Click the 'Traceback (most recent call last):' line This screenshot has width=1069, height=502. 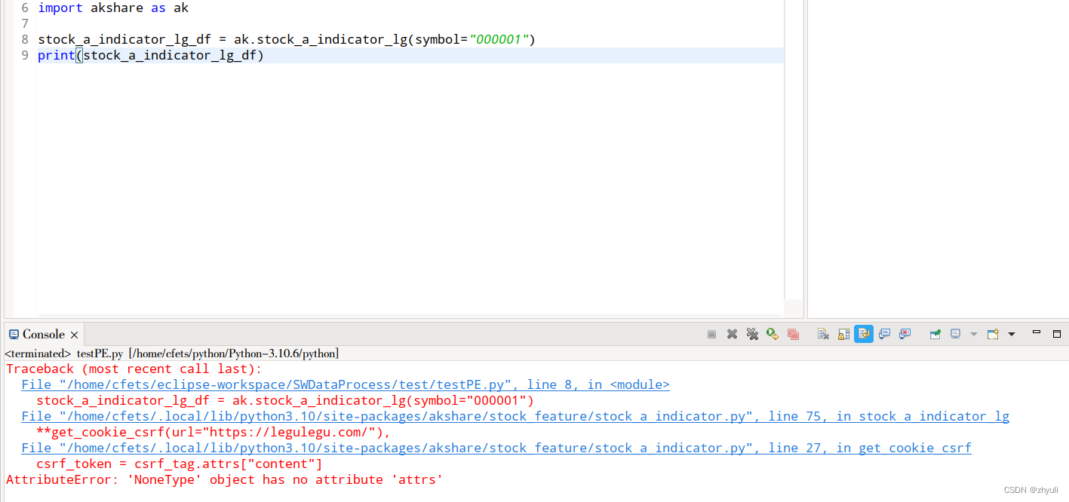coord(134,369)
